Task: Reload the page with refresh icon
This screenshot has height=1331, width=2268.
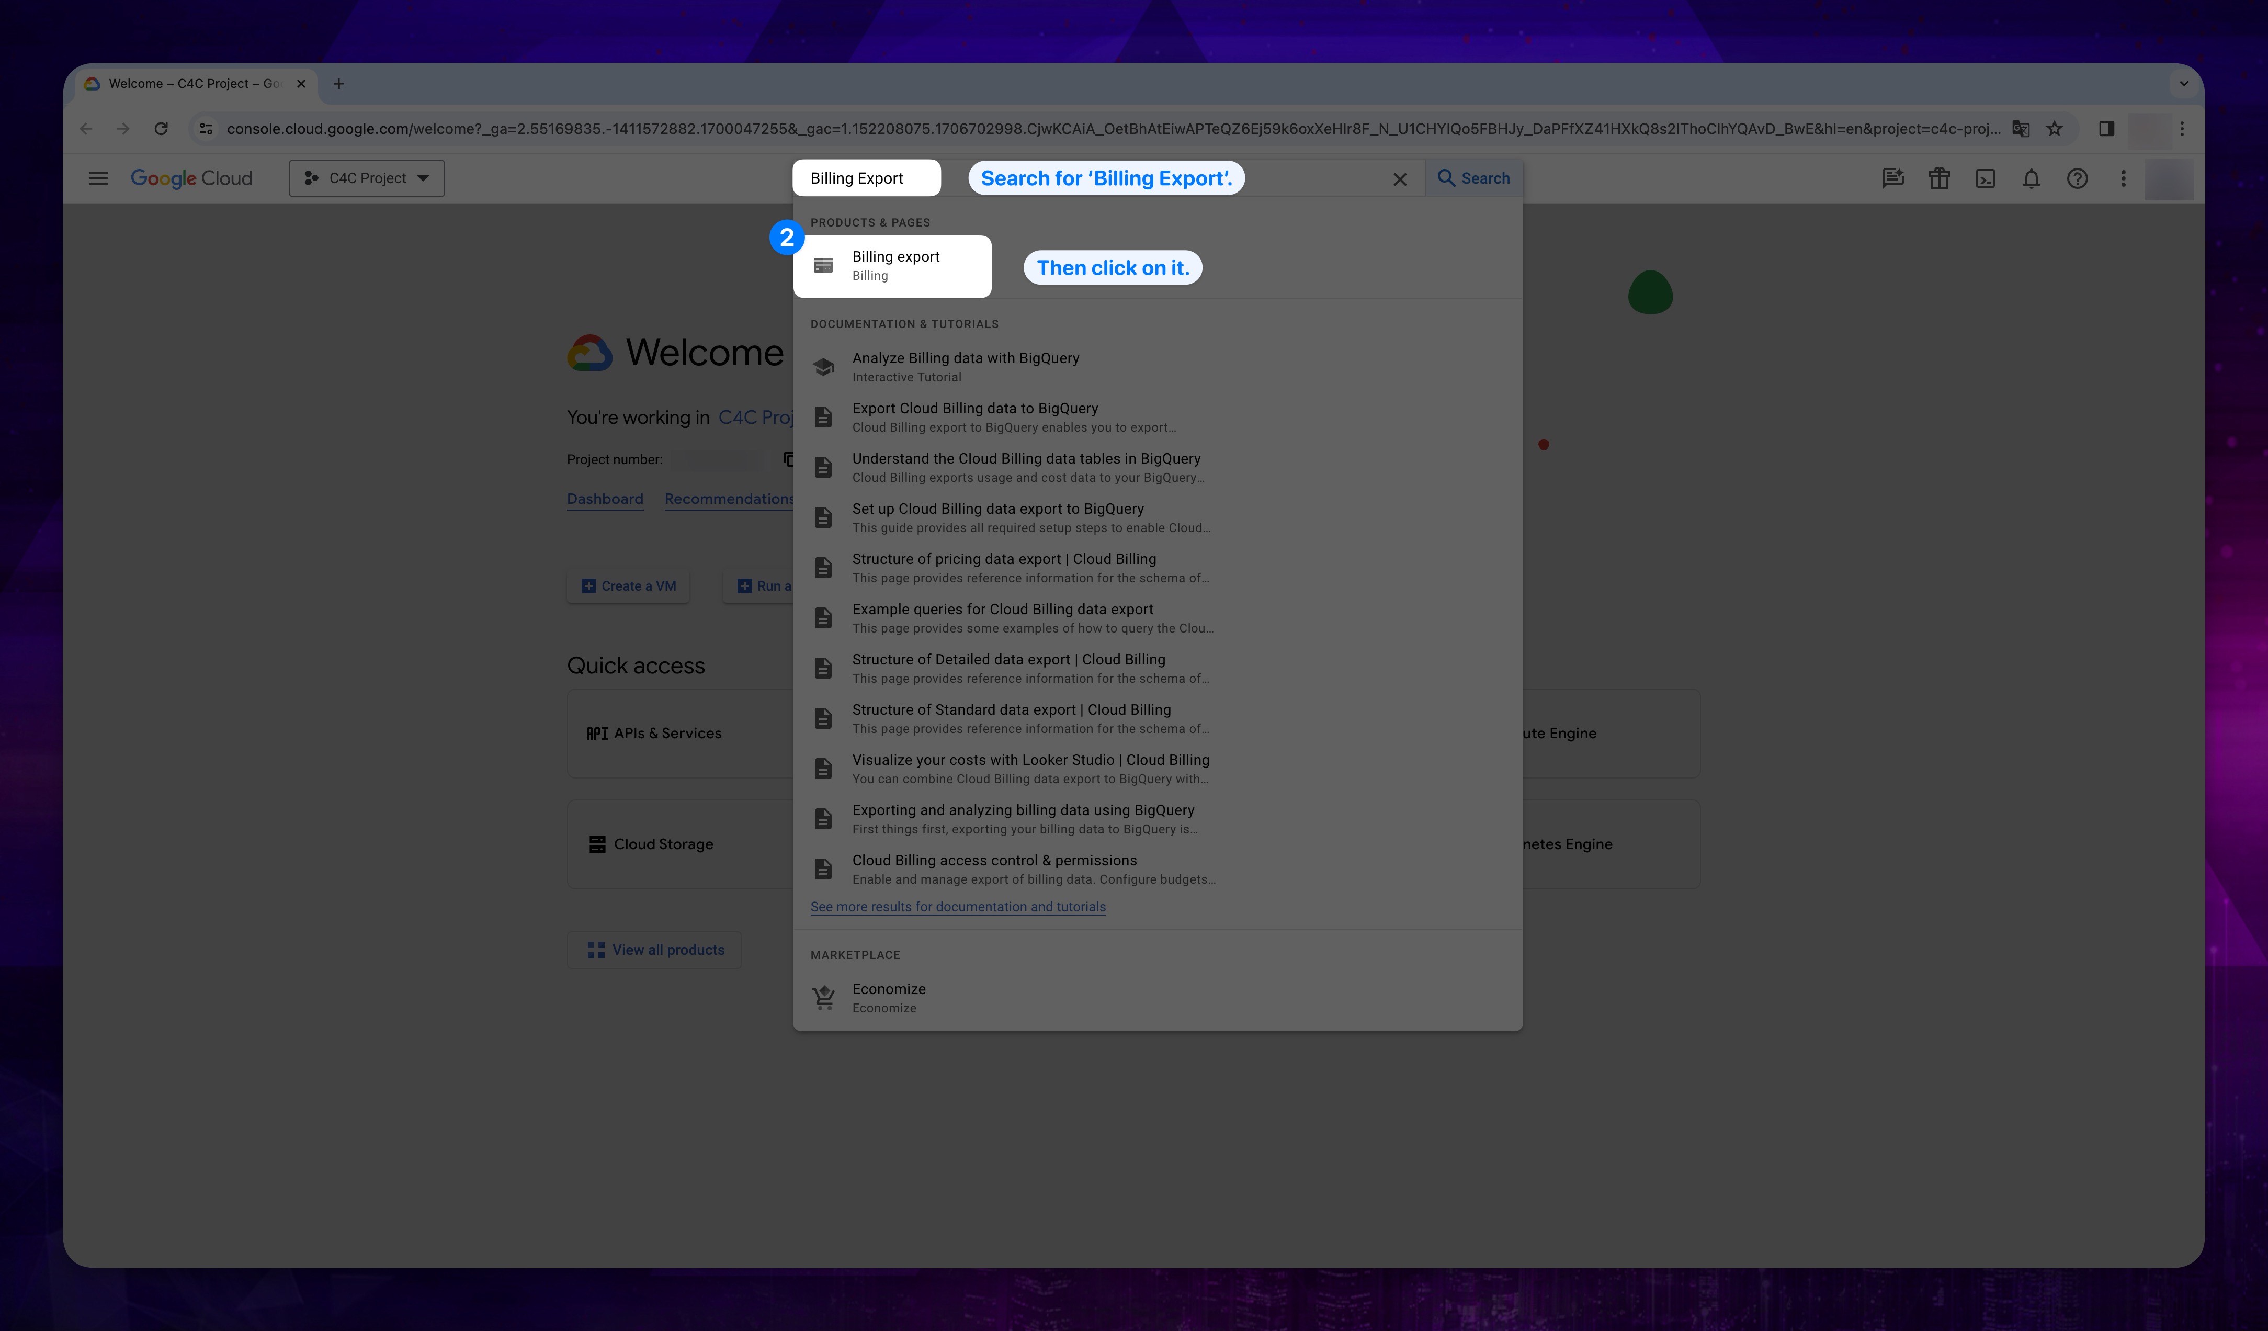Action: (x=161, y=129)
